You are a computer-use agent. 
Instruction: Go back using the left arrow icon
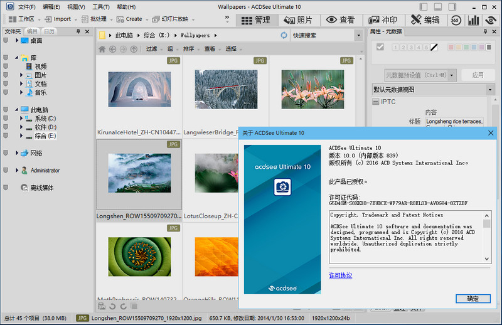pos(113,49)
